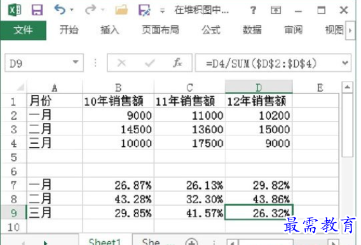Screen dimensions: 361x245
Task: Click horizontal scrollbar left arrow
Action: (232, 242)
